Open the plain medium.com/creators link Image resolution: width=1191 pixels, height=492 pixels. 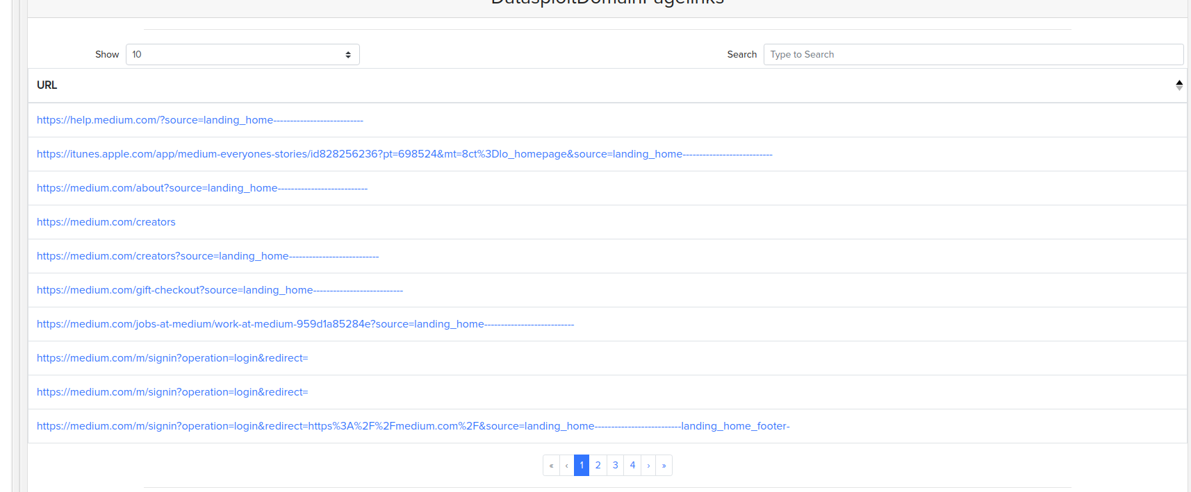(106, 222)
